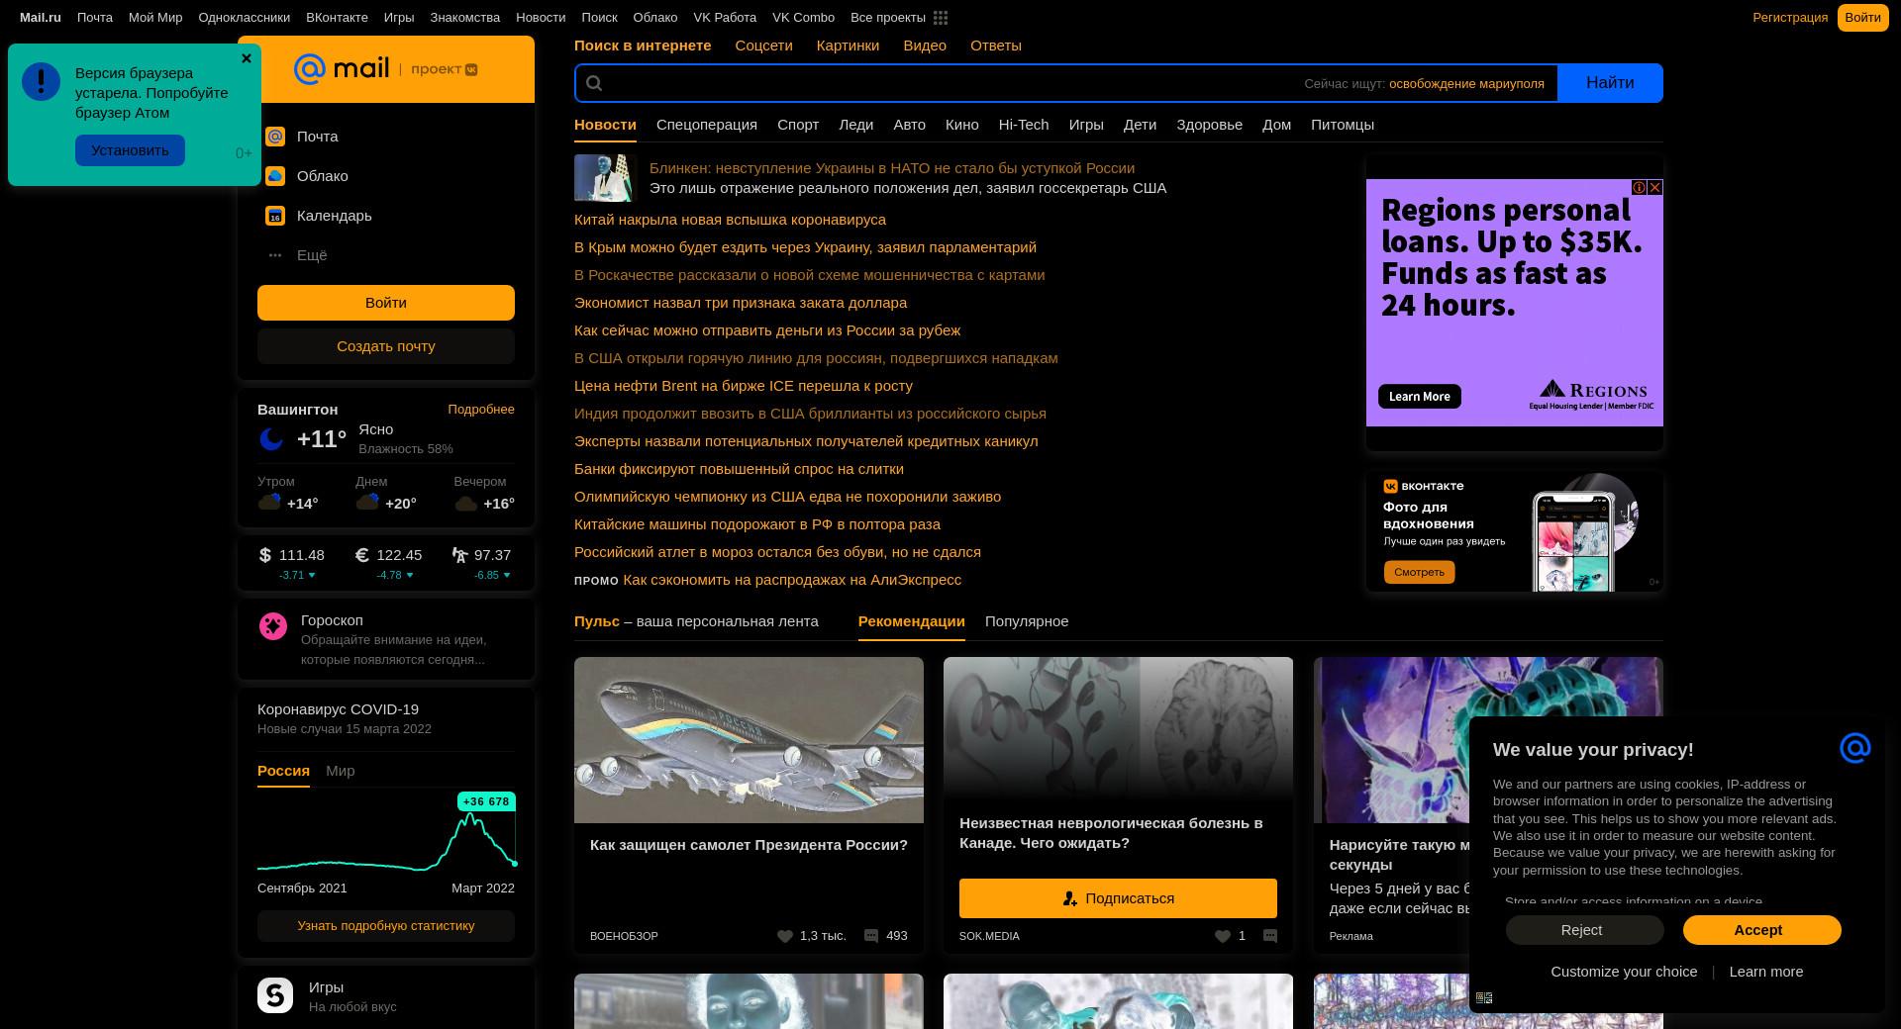Click the blue exclamation warning icon
The height and width of the screenshot is (1029, 1901).
click(x=42, y=82)
